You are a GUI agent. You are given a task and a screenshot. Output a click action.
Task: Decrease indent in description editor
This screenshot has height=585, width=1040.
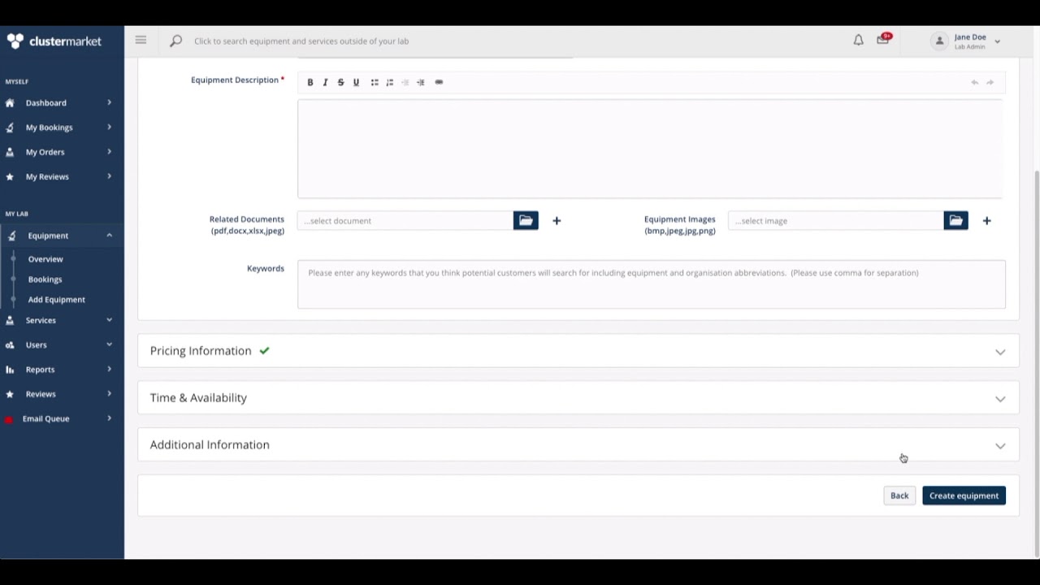click(405, 82)
